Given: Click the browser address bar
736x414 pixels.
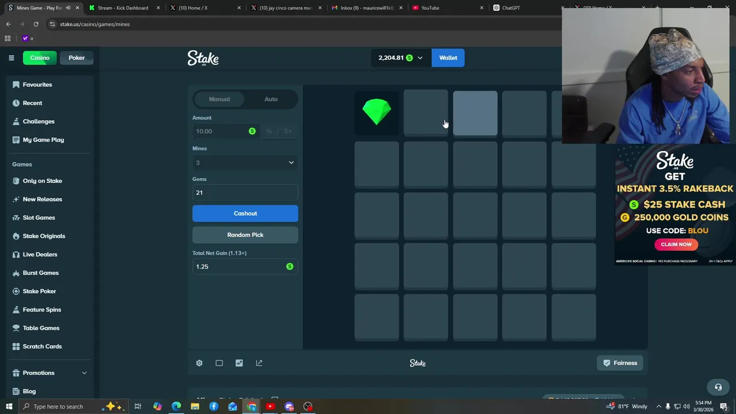Looking at the screenshot, I should [x=305, y=24].
